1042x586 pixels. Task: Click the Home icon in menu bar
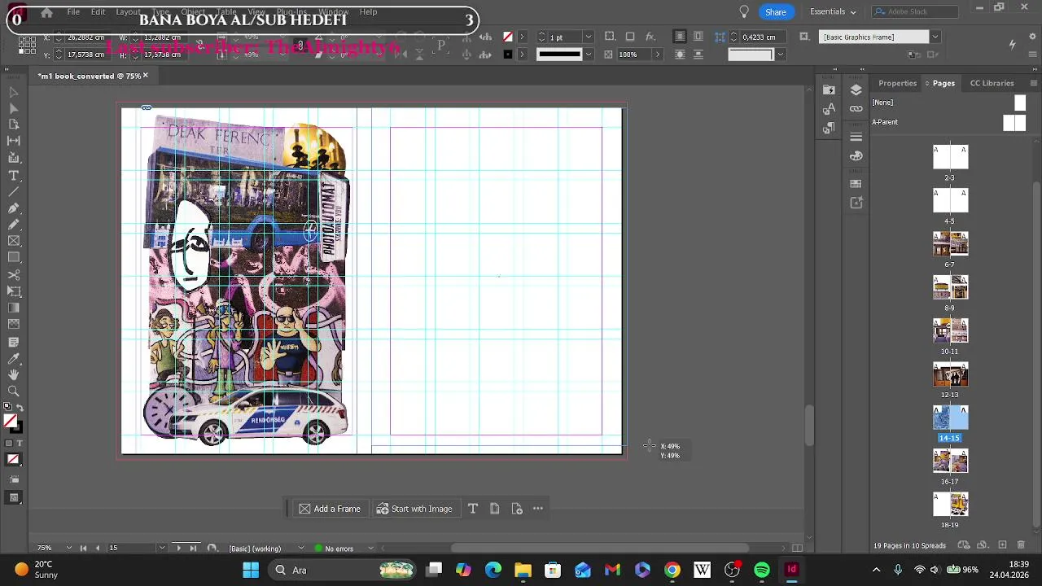click(46, 12)
